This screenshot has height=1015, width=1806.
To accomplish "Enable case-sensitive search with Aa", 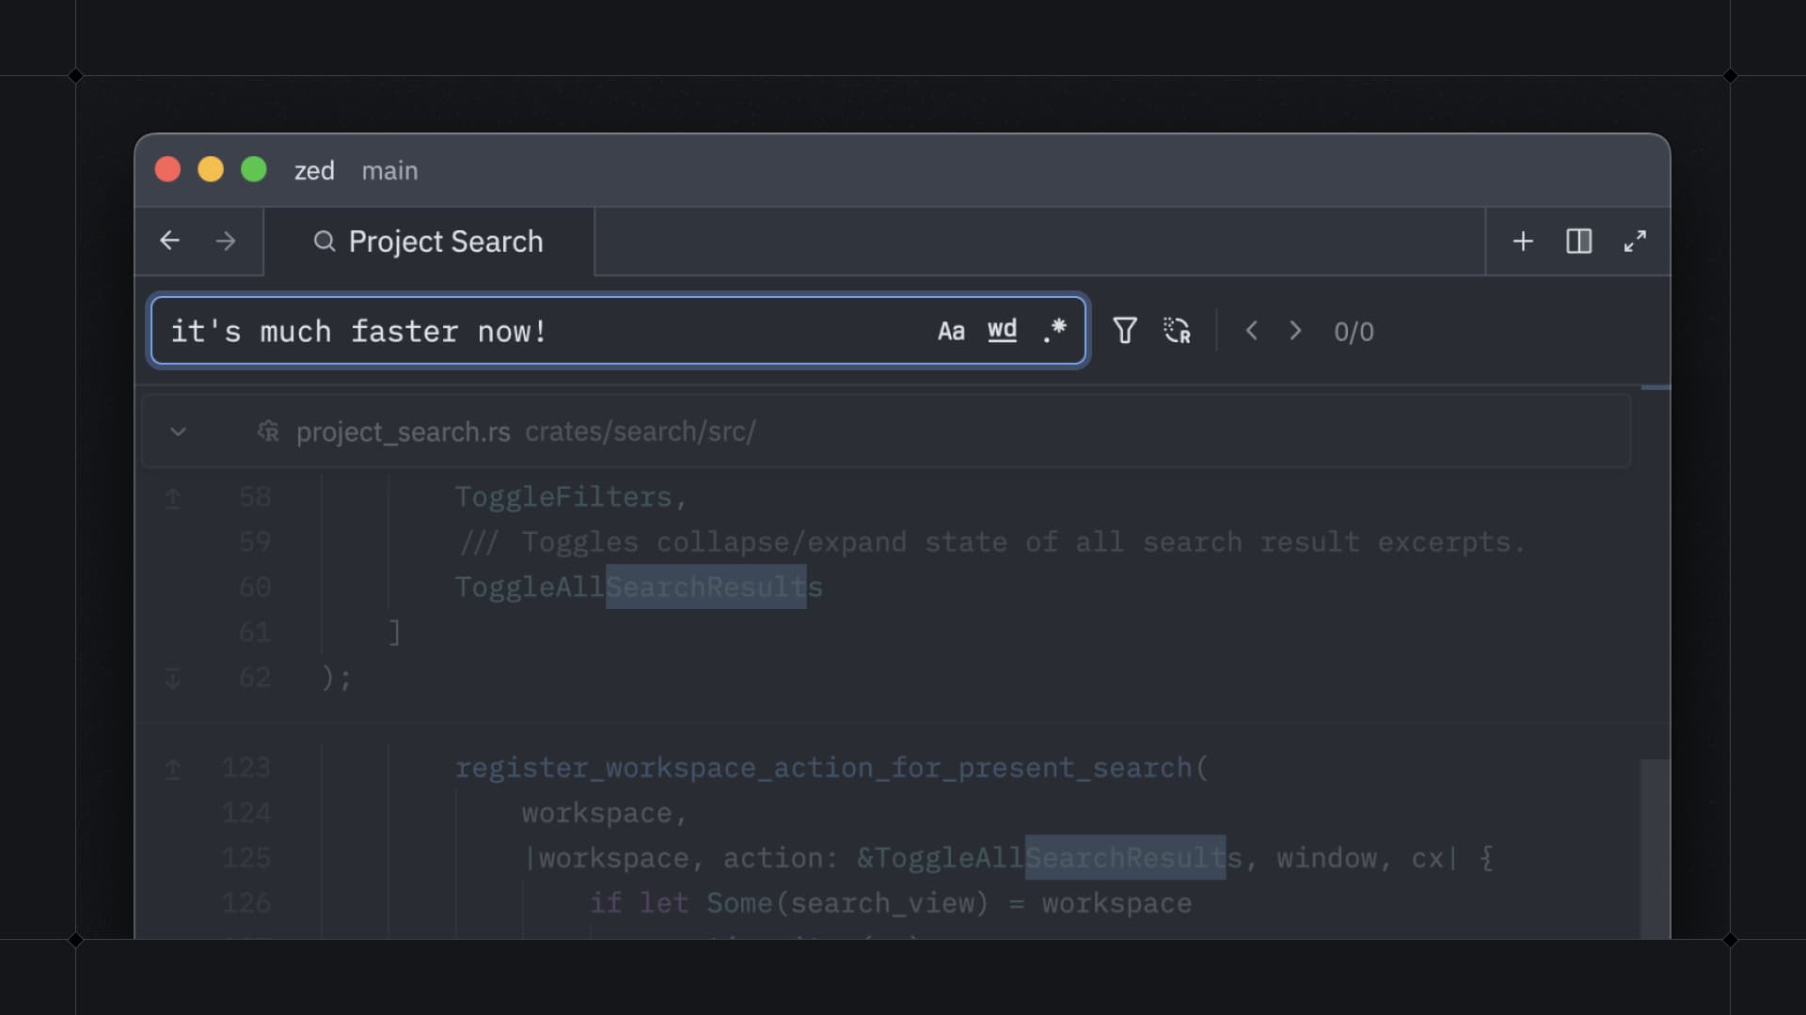I will coord(952,330).
